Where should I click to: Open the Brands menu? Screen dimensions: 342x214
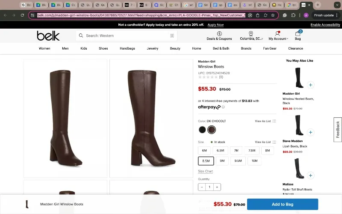tap(246, 48)
